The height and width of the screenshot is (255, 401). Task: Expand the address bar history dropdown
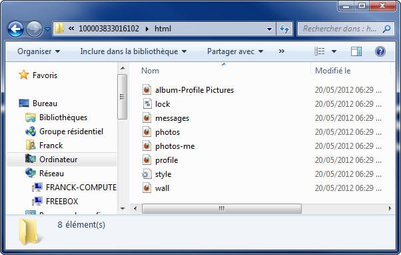point(269,29)
